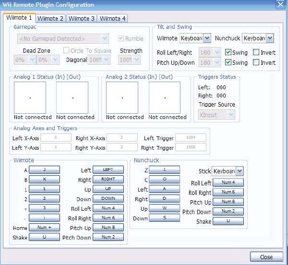The height and width of the screenshot is (265, 288).
Task: Remap Wiimote Pitch Down binding Num 2
Action: point(108,237)
